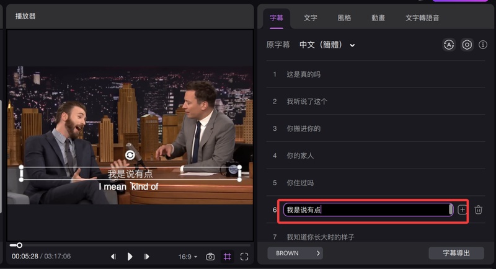
Task: Click the auto-translate icon with letter A
Action: pyautogui.click(x=449, y=45)
